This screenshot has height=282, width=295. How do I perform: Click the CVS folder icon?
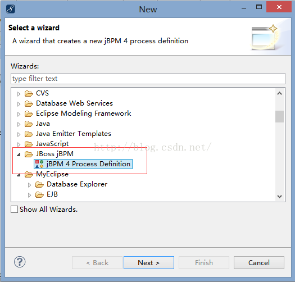pyautogui.click(x=29, y=93)
